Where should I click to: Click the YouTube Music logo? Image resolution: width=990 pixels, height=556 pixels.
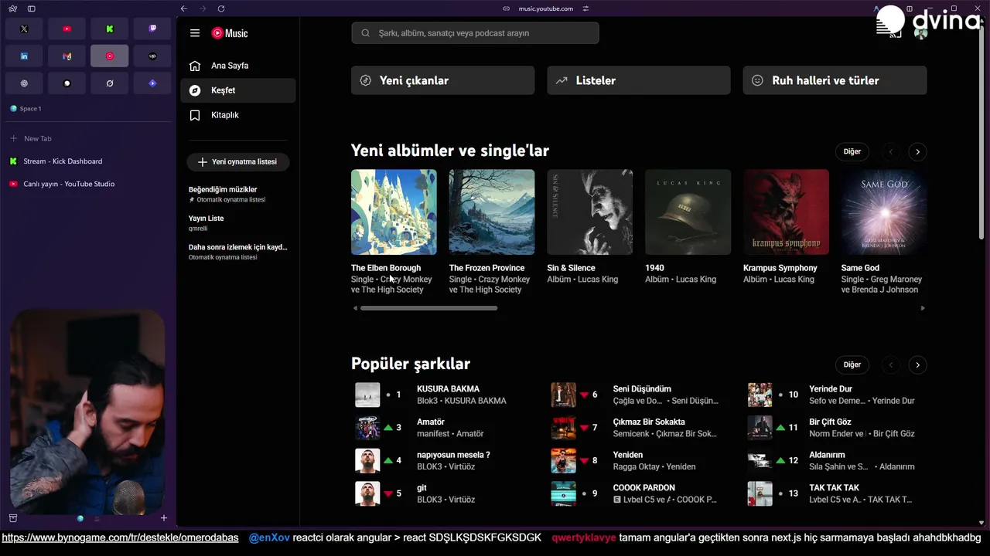click(x=230, y=33)
